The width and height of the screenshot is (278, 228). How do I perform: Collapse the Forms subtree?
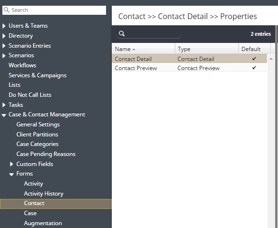[11, 175]
